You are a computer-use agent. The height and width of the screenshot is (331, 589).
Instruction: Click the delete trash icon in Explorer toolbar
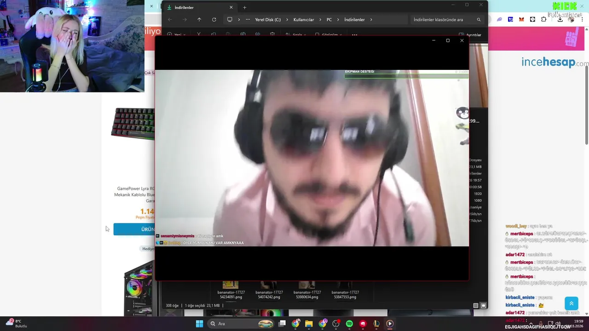point(272,34)
